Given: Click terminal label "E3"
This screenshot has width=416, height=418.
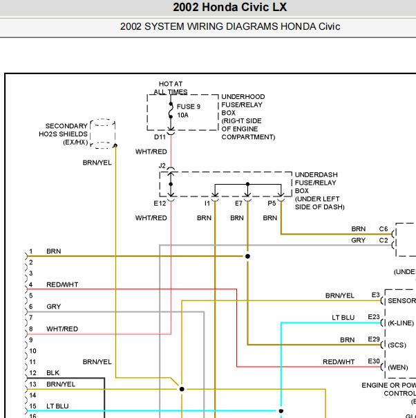Looking at the screenshot, I should [375, 295].
